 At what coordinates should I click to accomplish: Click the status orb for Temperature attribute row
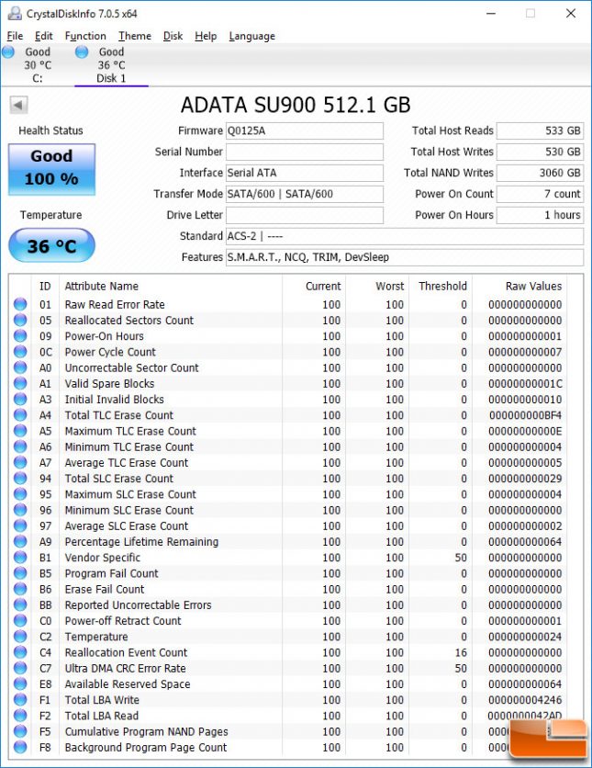click(20, 637)
